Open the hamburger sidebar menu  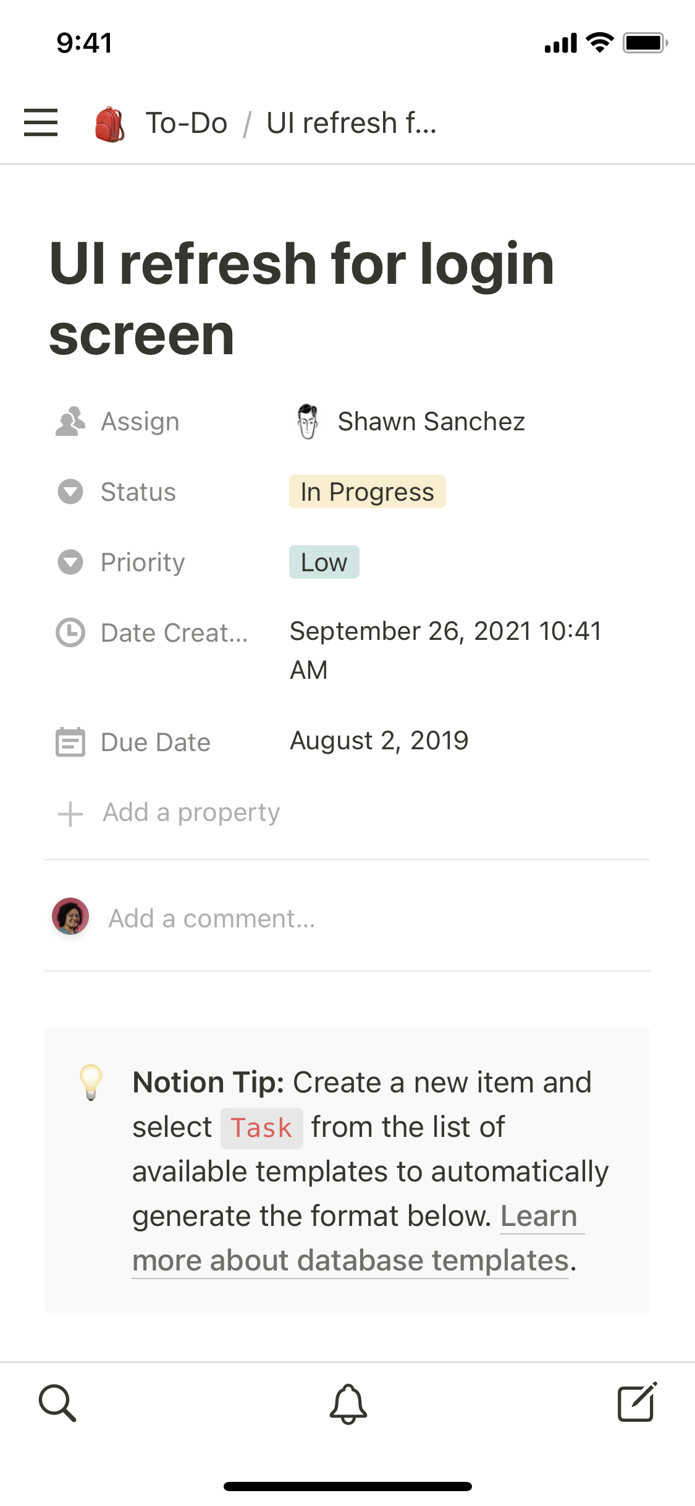(41, 122)
